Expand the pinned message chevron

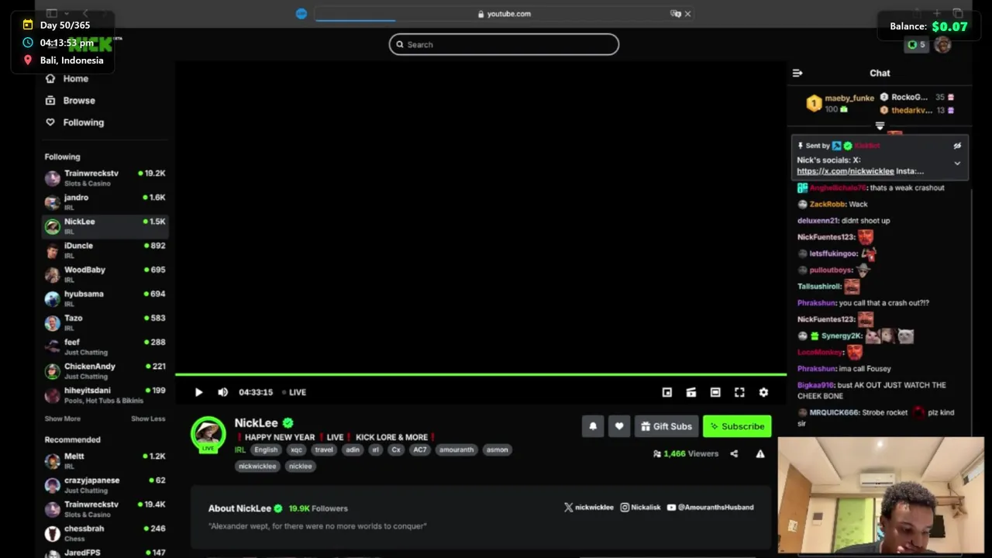click(x=957, y=164)
